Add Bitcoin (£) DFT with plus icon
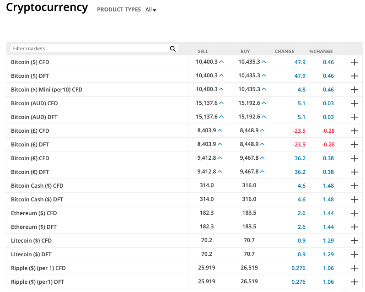Image resolution: width=365 pixels, height=292 pixels. 354,145
